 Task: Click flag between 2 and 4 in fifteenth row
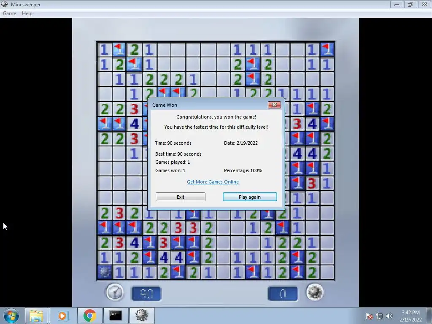(x=149, y=258)
